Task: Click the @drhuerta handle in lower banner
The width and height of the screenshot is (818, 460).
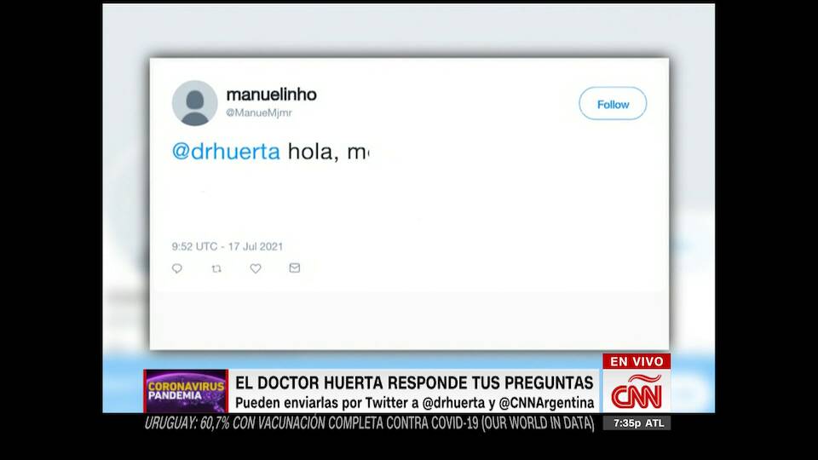Action: point(453,403)
